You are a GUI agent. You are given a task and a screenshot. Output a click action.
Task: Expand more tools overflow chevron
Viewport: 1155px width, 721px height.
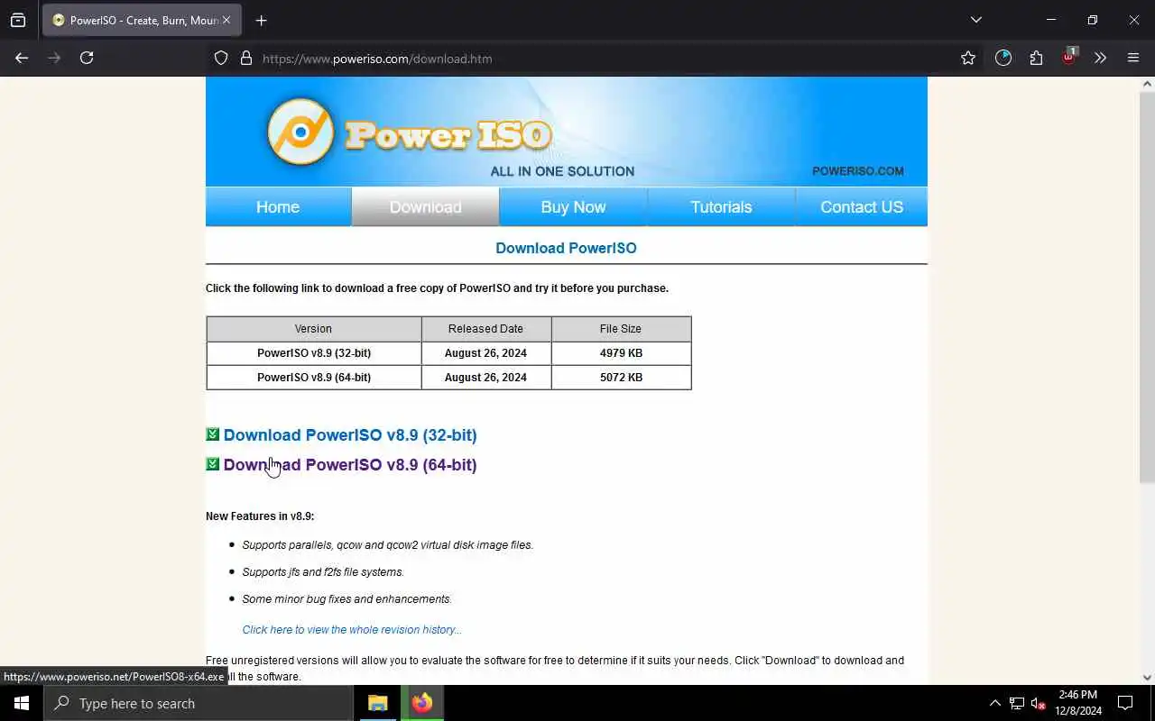coord(1100,58)
